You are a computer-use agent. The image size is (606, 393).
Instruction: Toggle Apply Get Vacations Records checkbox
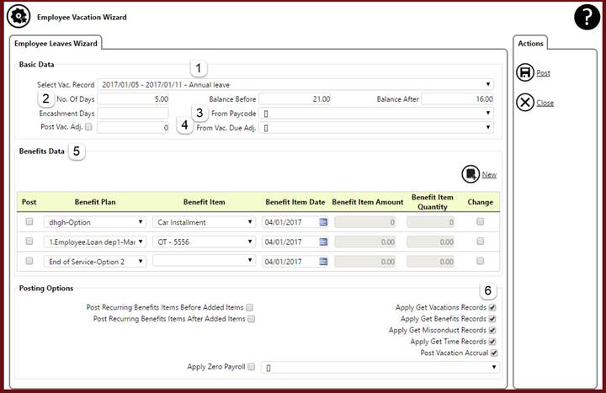tap(492, 307)
